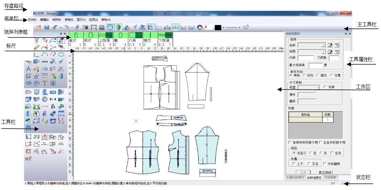Expand the 名称 dropdown list
This screenshot has height=190, width=381.
[323, 45]
